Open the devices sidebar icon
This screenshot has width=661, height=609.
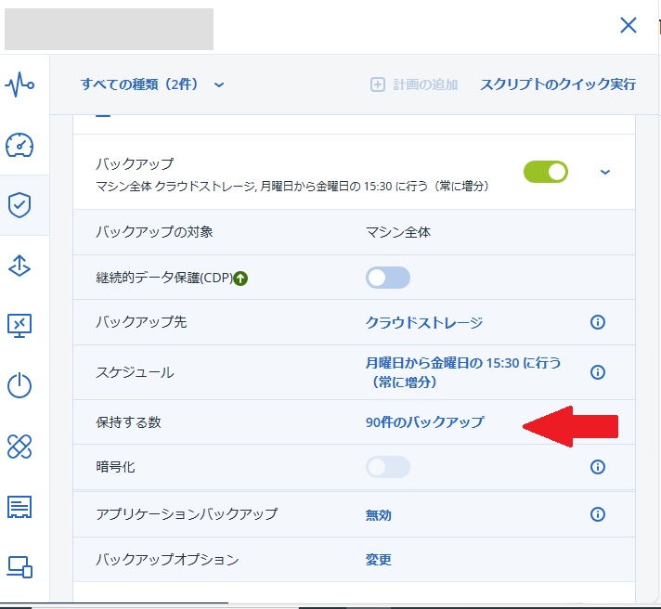coord(19,567)
